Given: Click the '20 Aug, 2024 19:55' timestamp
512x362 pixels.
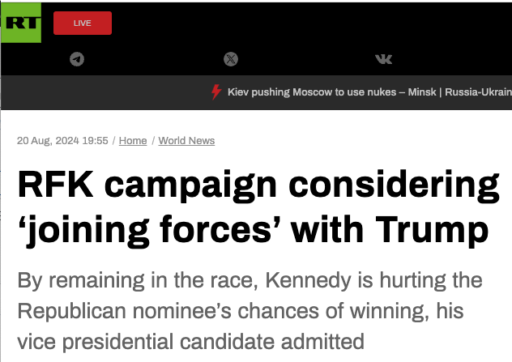Looking at the screenshot, I should 62,140.
